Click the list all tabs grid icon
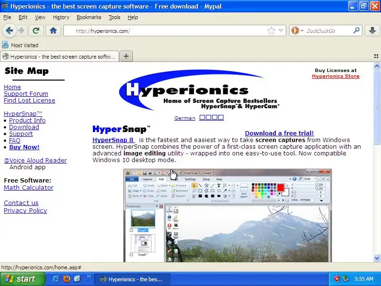The width and height of the screenshot is (381, 286). tap(376, 56)
